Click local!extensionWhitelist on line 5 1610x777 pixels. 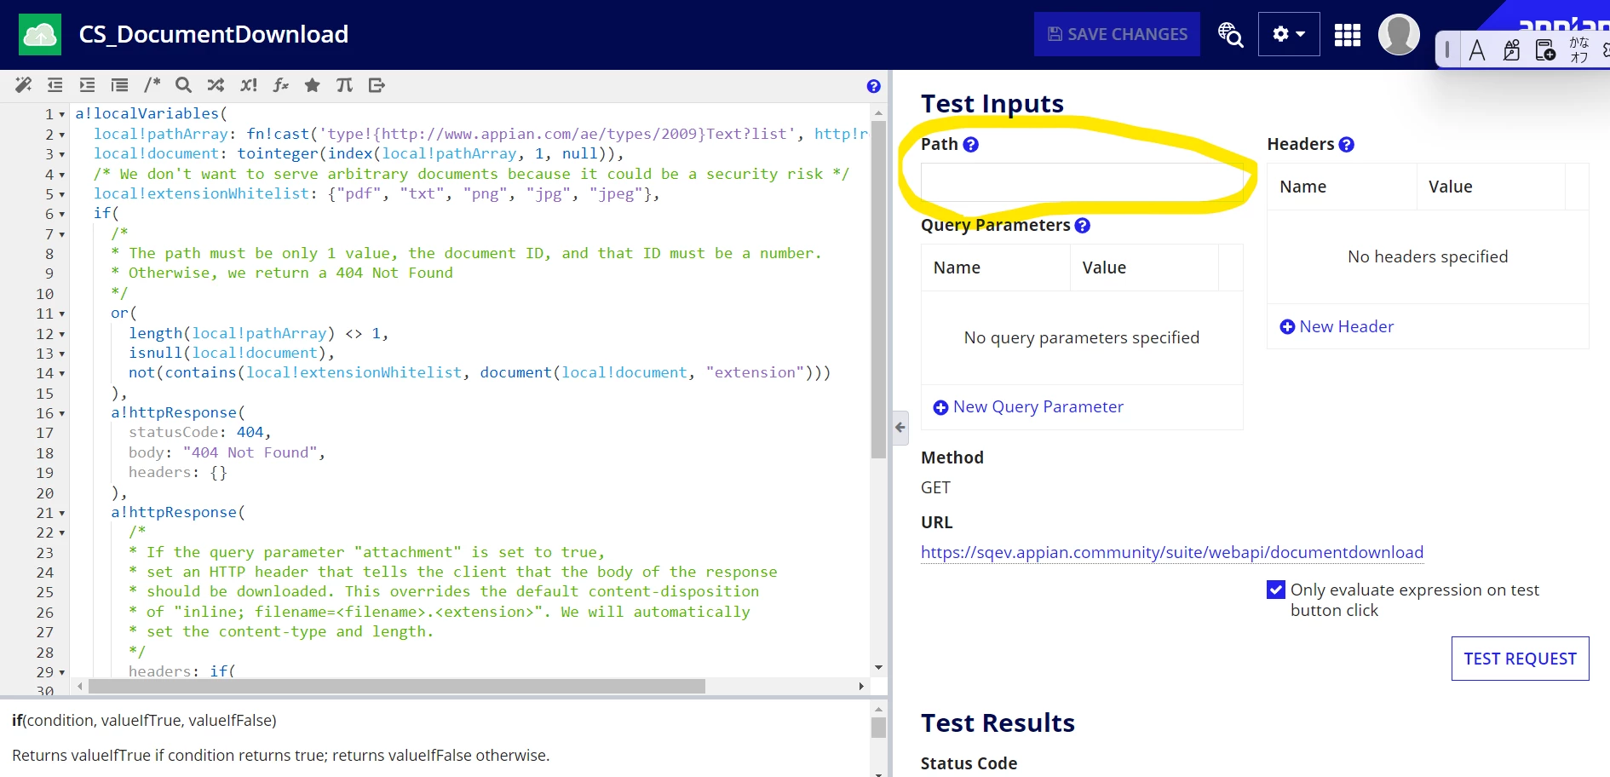tap(201, 194)
